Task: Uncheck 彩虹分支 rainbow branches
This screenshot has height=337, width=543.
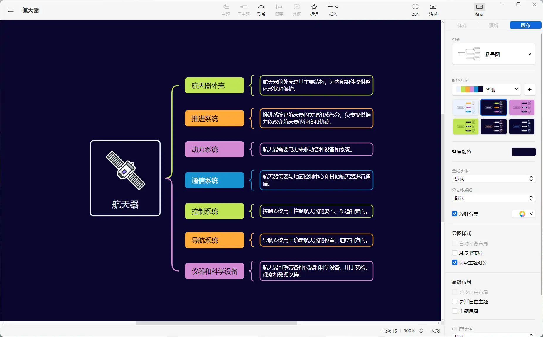Action: (454, 214)
